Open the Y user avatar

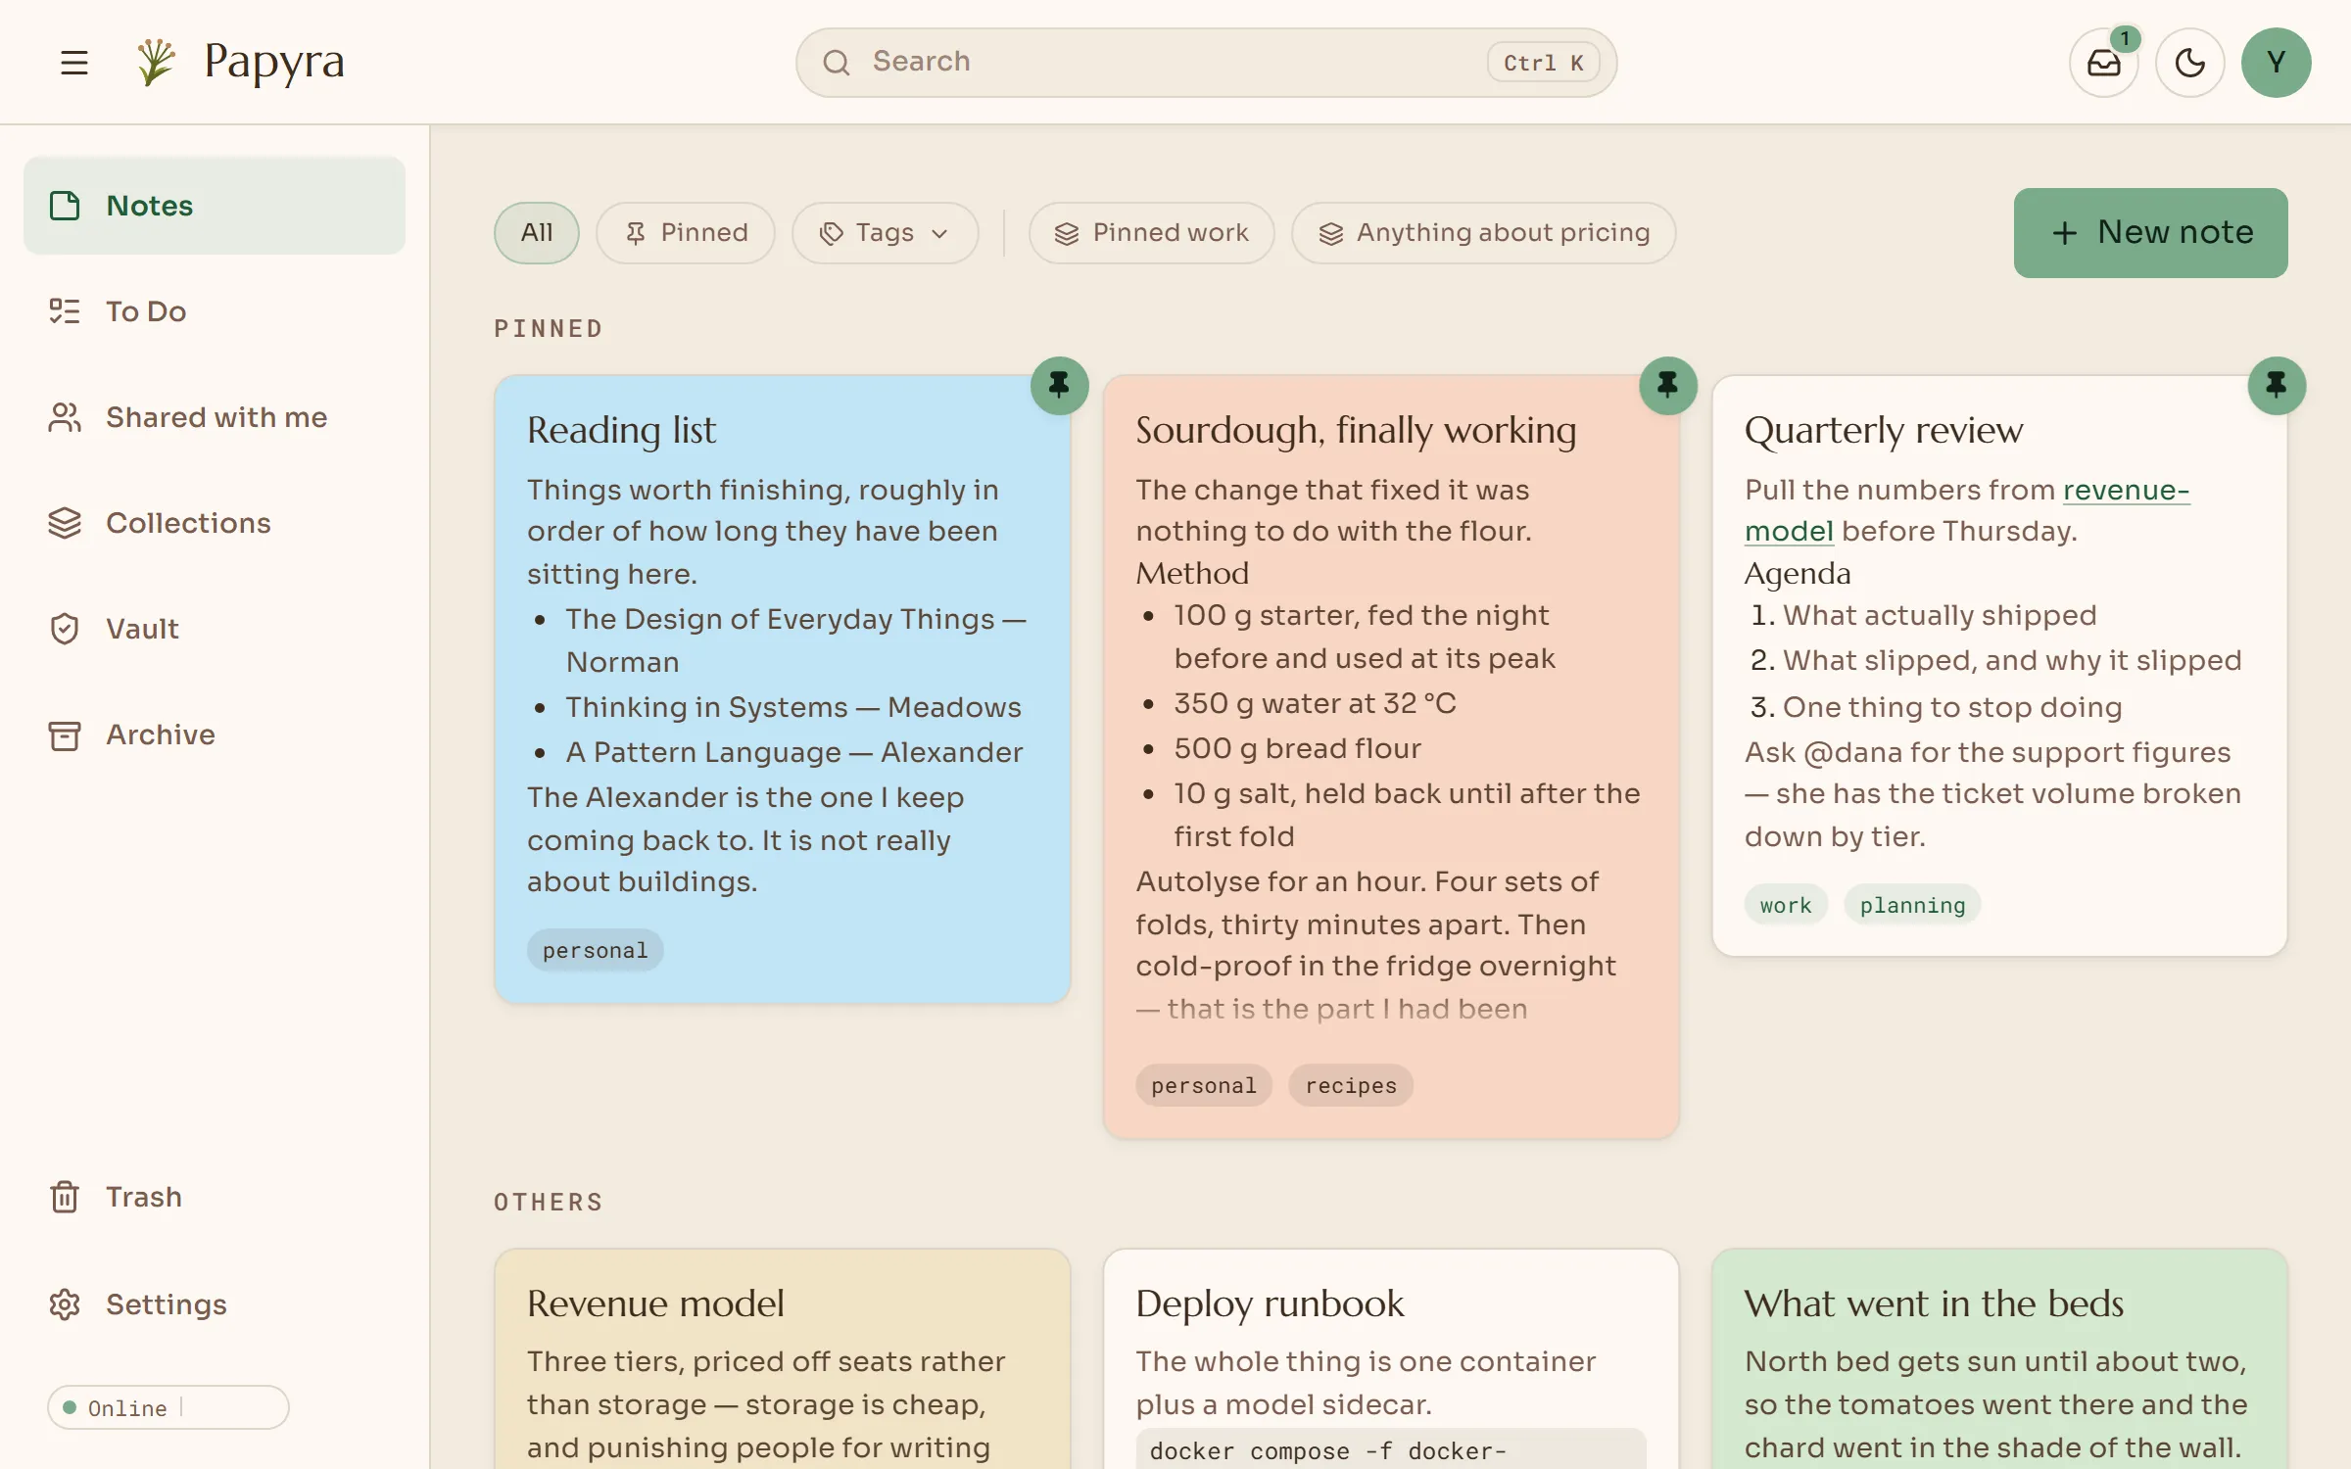click(2276, 63)
